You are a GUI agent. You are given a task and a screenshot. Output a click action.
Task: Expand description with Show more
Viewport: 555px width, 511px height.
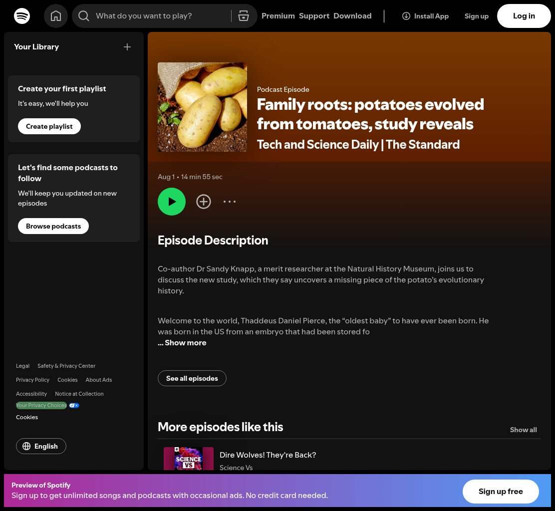pyautogui.click(x=186, y=342)
